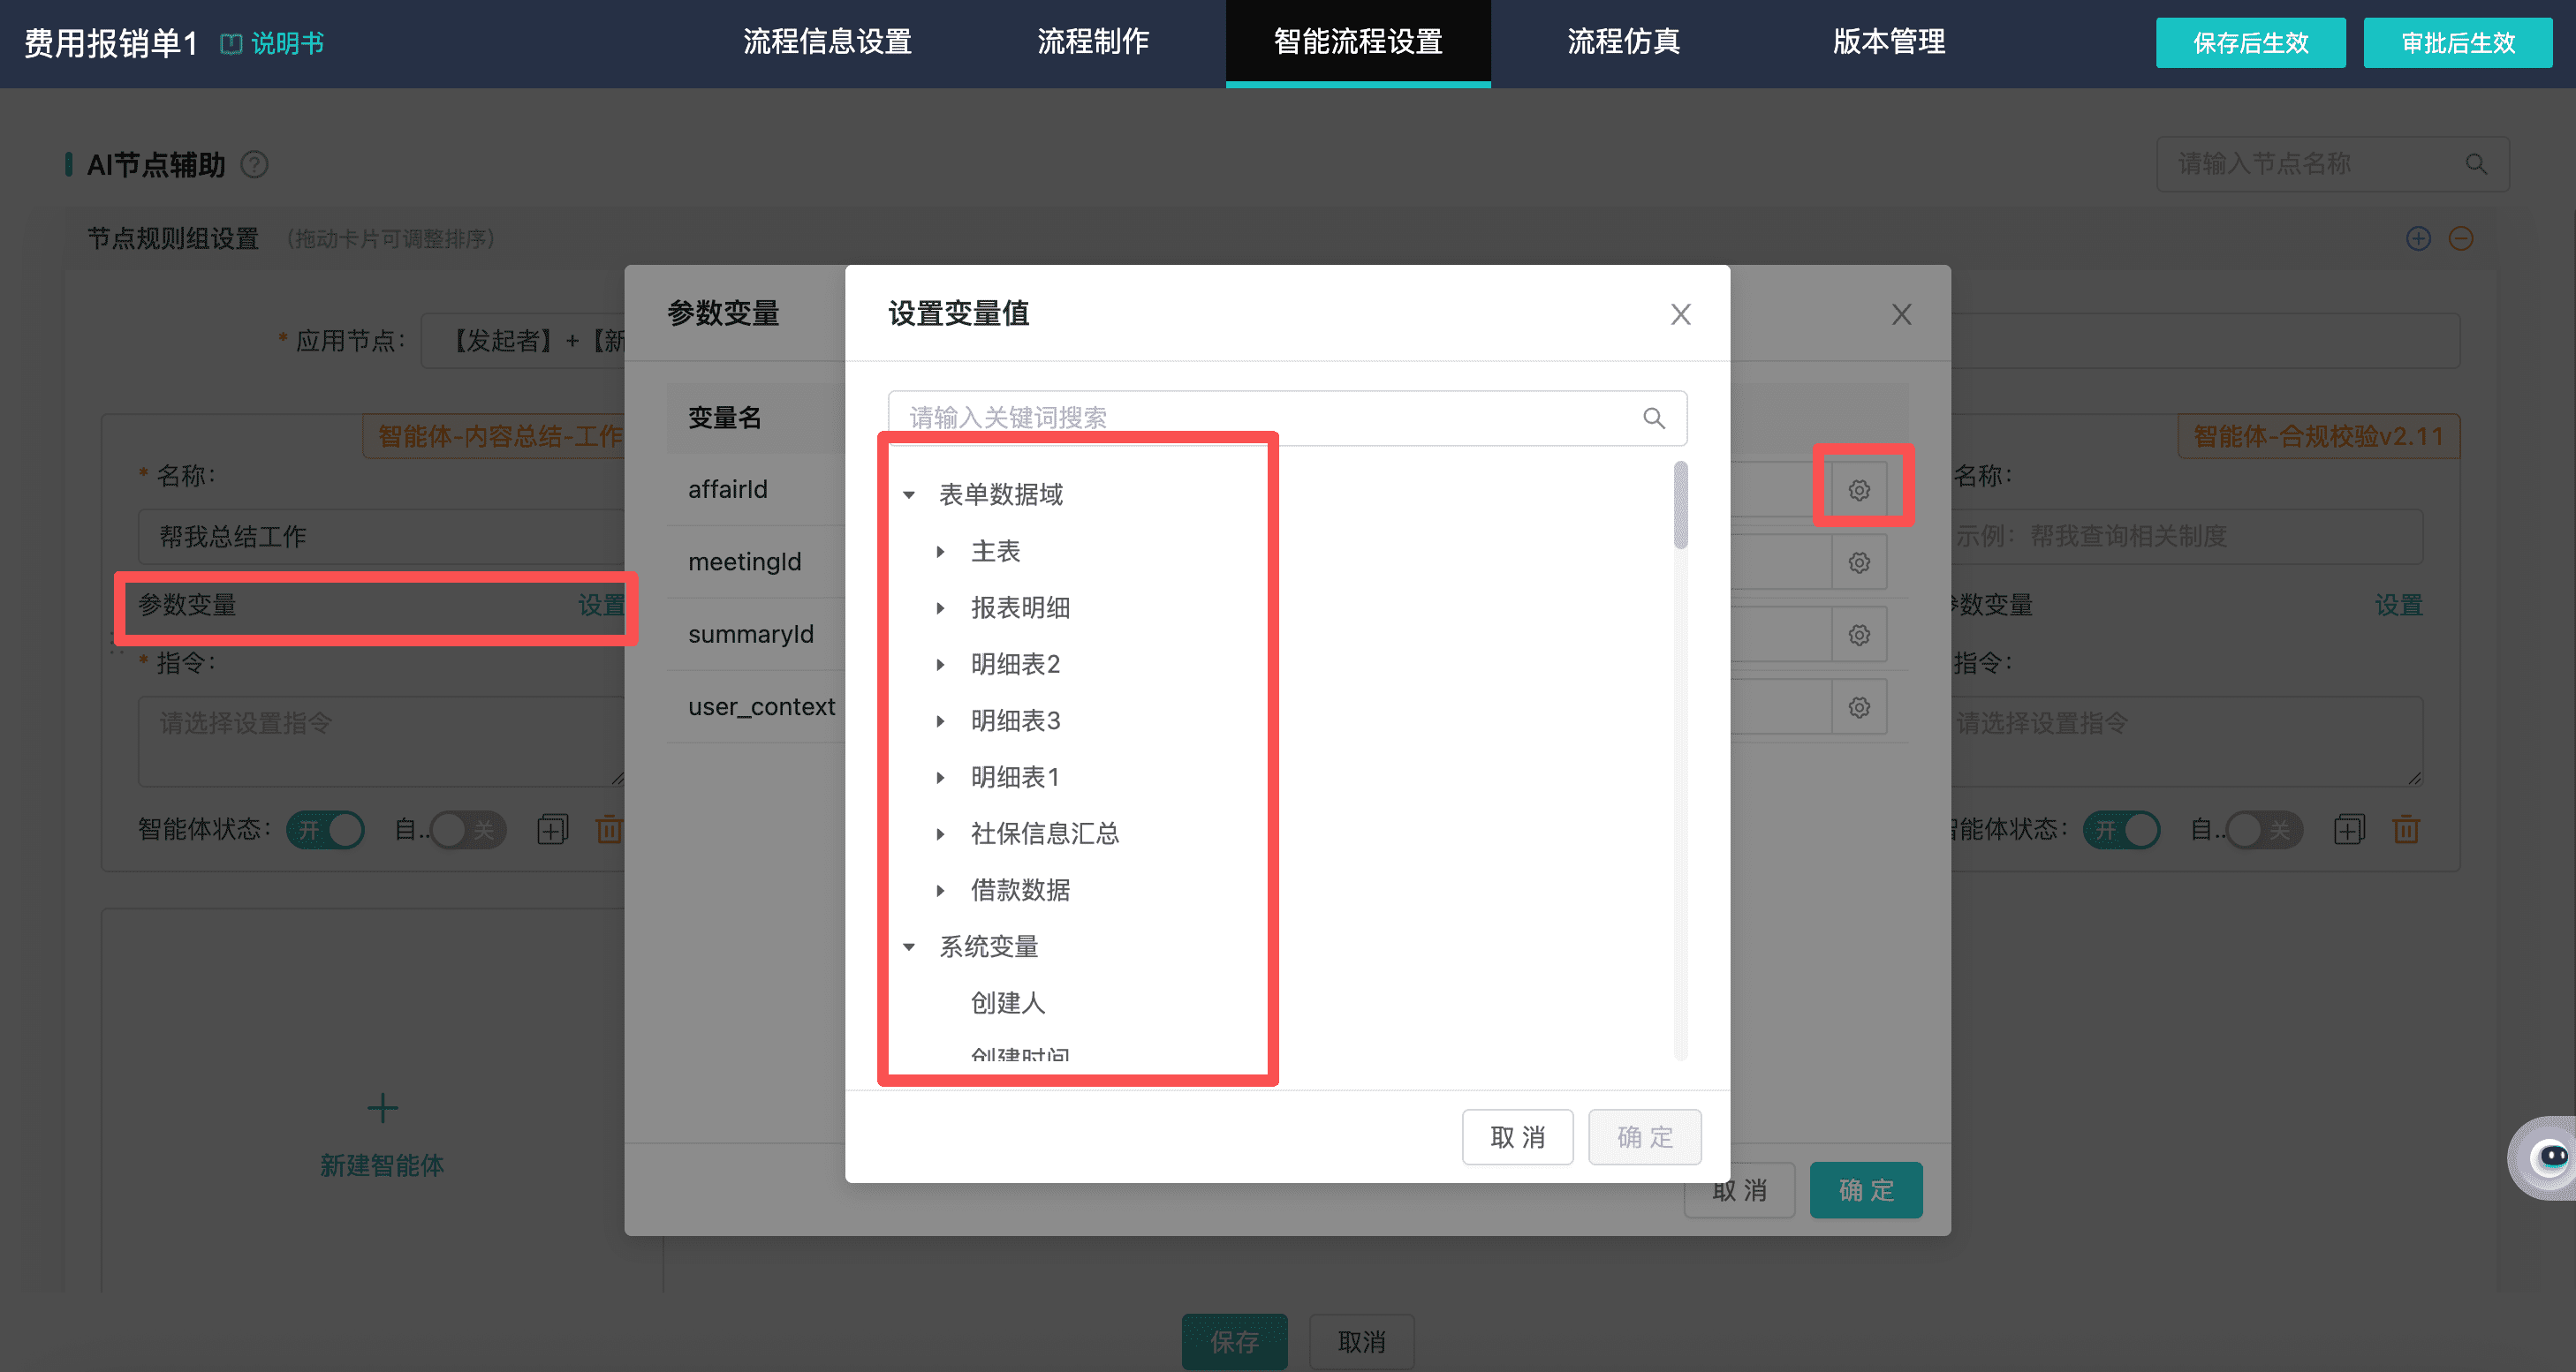Click the plus icon to create new agent
Image resolution: width=2576 pixels, height=1372 pixels.
pos(382,1107)
